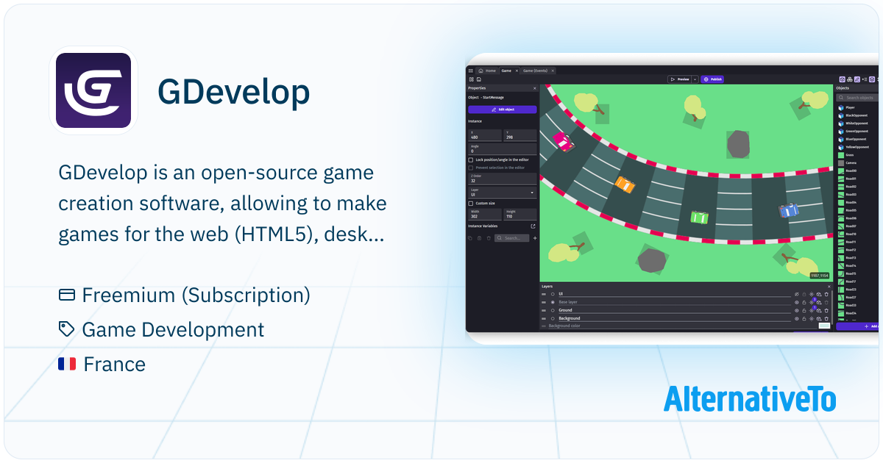
Task: Toggle the UI layer lock
Action: tap(804, 294)
